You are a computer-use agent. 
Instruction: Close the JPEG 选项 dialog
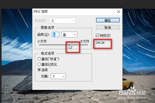(x=118, y=12)
